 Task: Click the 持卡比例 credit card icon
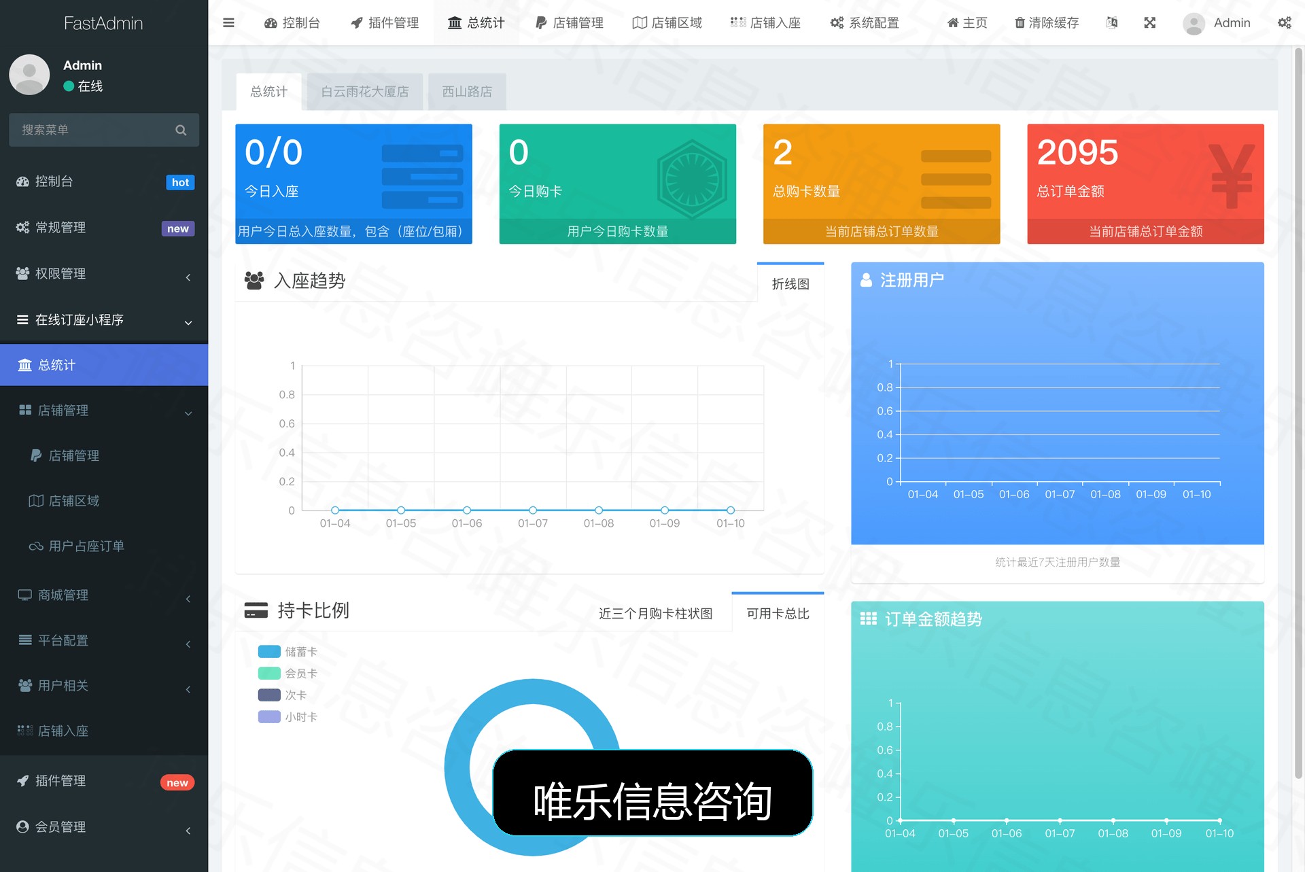point(256,610)
